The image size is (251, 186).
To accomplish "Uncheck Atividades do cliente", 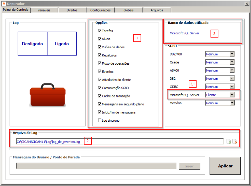I will pos(100,80).
